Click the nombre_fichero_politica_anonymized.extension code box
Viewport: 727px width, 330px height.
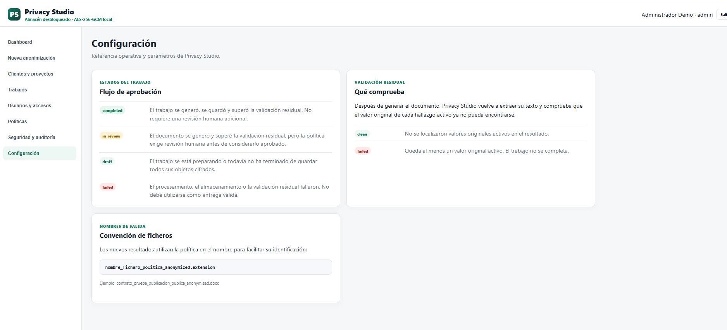point(216,267)
